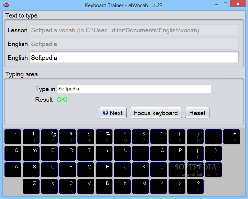Tap the A key on the virtual keyboard

[13, 170]
